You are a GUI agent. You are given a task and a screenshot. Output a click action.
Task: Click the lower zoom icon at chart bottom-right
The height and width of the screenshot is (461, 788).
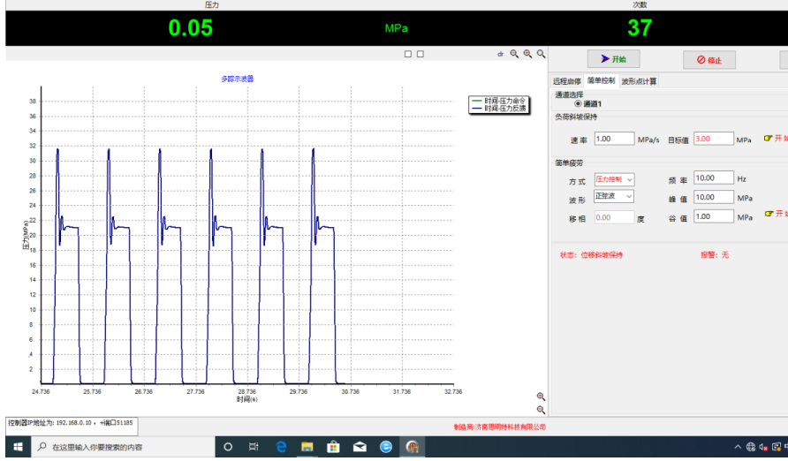click(541, 410)
